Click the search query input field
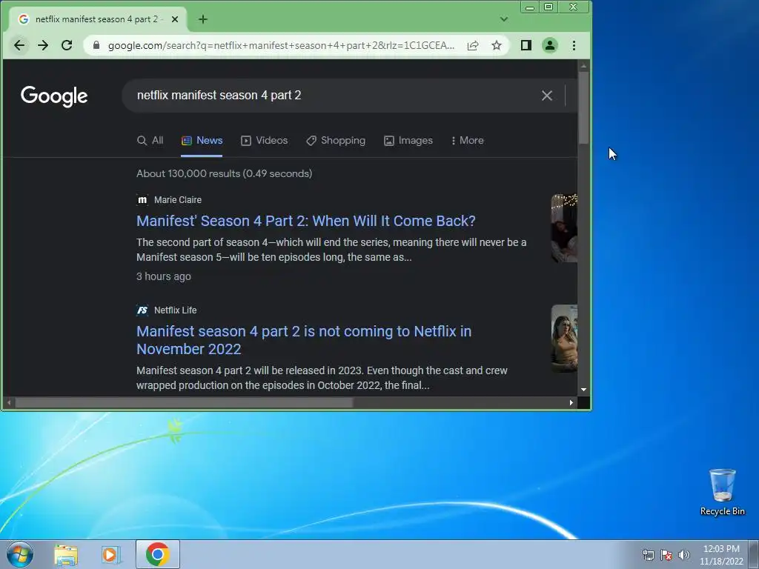 pos(334,96)
